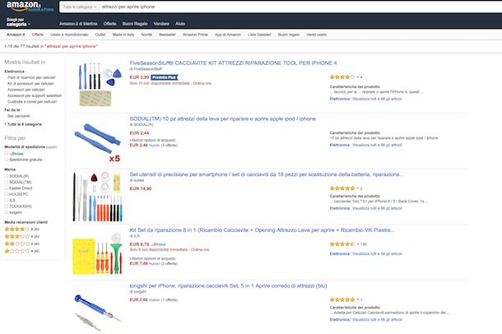Tick the Spedizione gratuita checkbox
The width and height of the screenshot is (502, 334).
[6, 160]
